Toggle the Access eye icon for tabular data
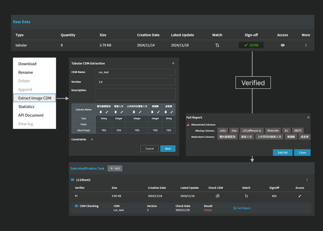This screenshot has width=323, height=231. point(283,45)
